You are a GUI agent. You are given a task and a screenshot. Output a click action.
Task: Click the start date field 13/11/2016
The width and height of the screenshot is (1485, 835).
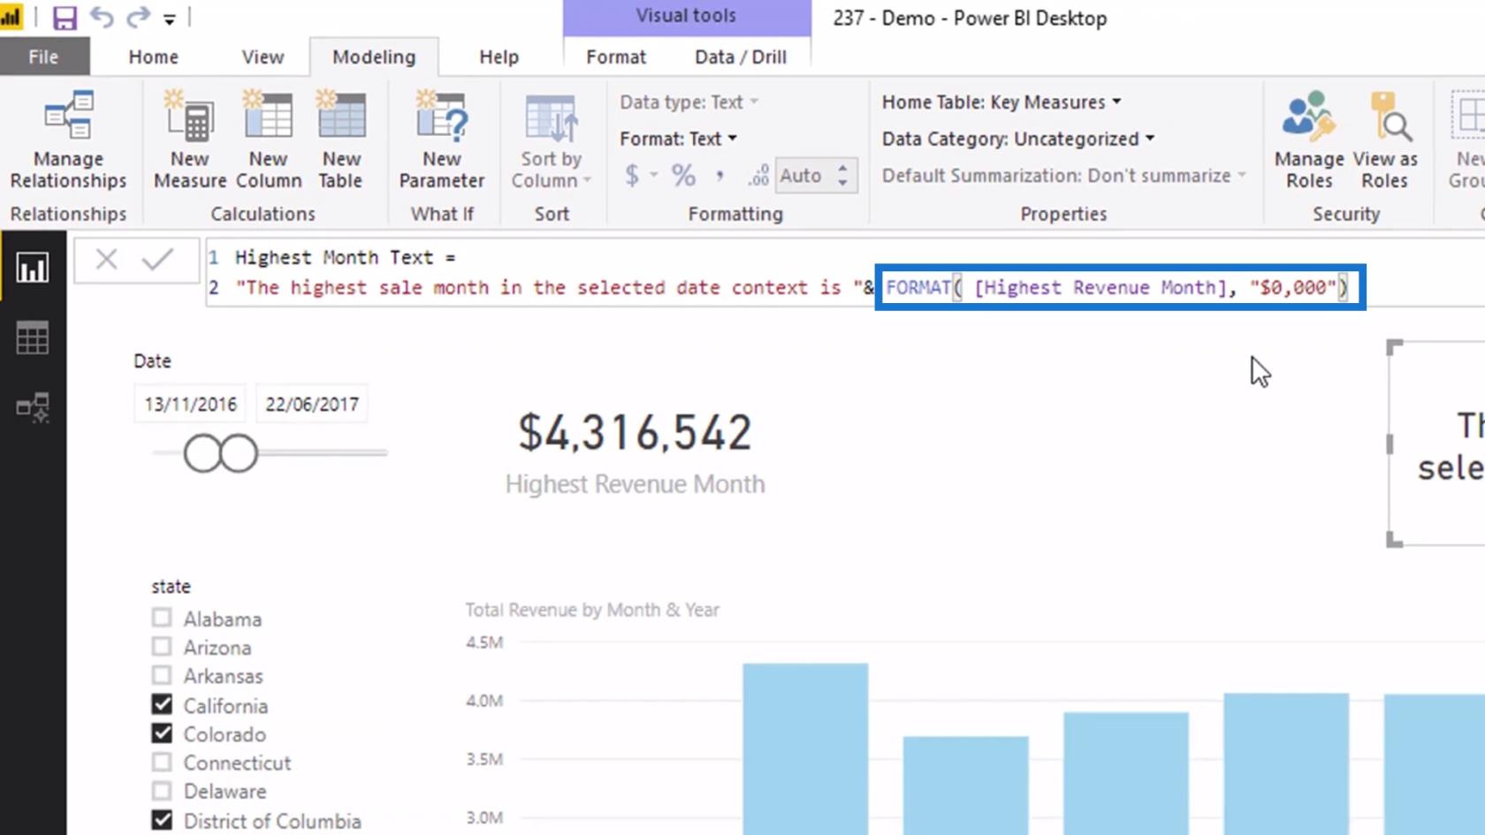coord(191,404)
